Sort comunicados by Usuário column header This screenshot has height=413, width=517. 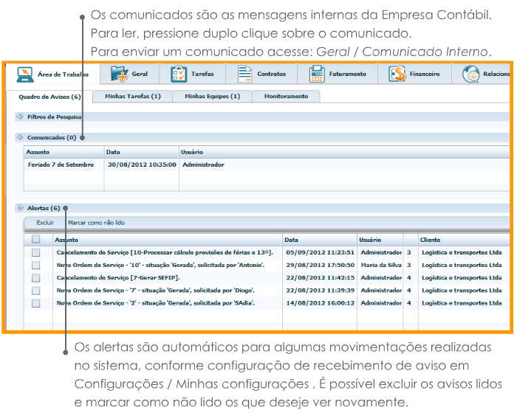(x=345, y=152)
